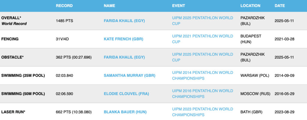Click the DATE column header
The height and width of the screenshot is (120, 307).
click(x=280, y=6)
